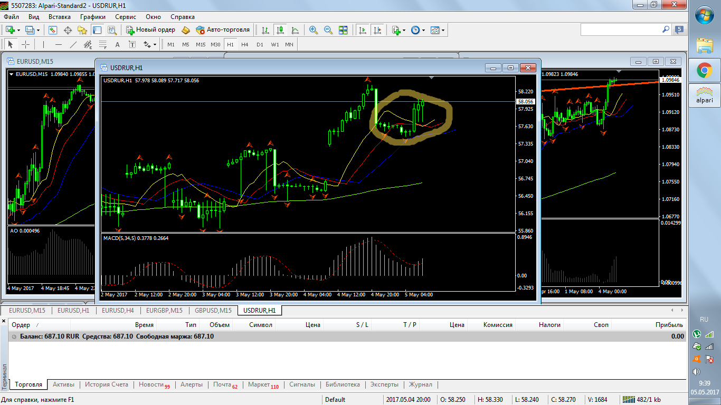Switch timeframe to H4
Image resolution: width=721 pixels, height=405 pixels.
point(245,44)
